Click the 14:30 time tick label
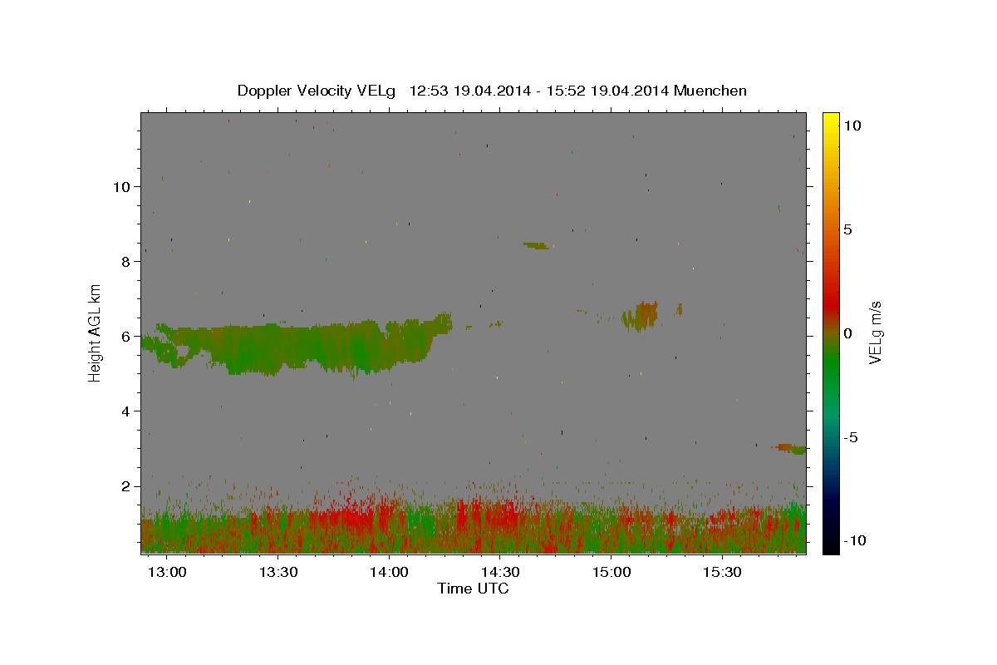 (500, 572)
